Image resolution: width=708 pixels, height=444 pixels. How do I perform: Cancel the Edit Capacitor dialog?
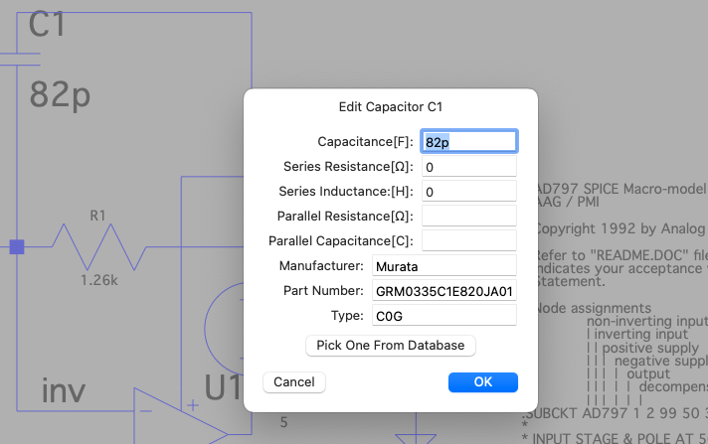[294, 382]
